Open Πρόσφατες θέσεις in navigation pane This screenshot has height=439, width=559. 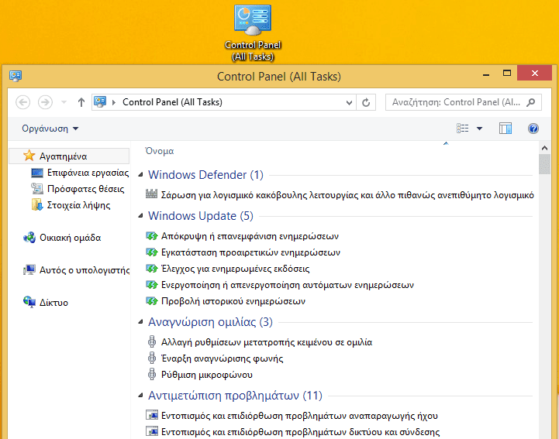85,189
